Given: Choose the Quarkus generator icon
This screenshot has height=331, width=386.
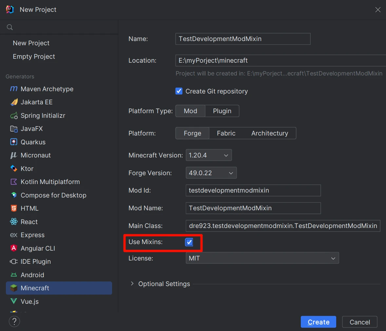Looking at the screenshot, I should click(14, 142).
